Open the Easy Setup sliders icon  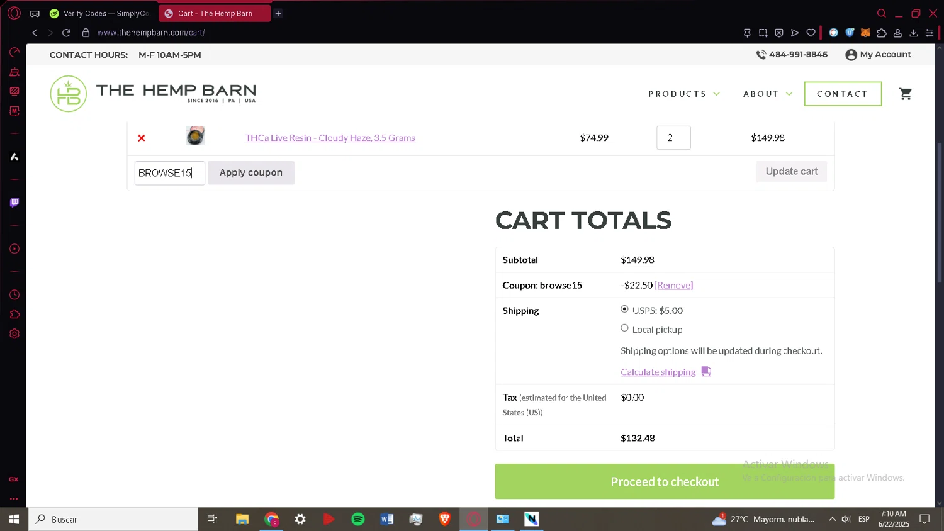[x=930, y=33]
